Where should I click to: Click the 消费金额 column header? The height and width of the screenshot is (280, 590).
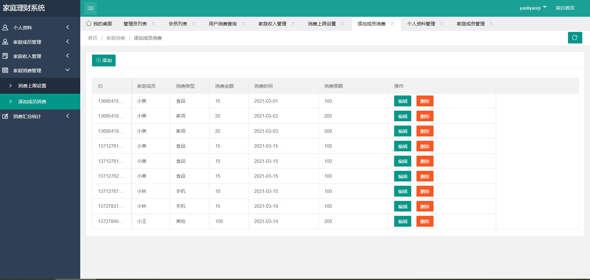pyautogui.click(x=229, y=86)
